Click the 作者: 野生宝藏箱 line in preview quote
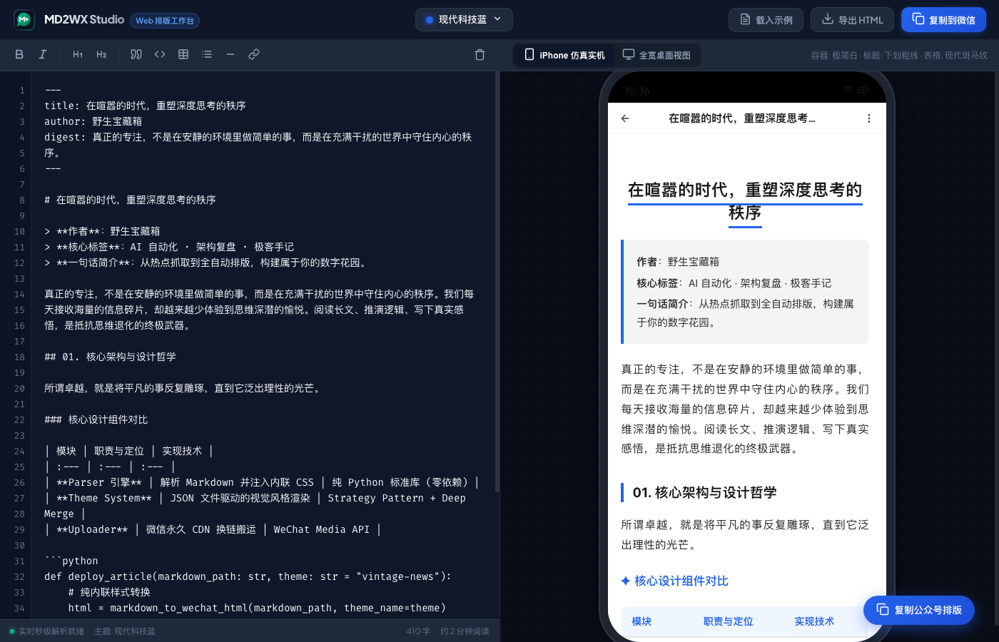999x642 pixels. click(678, 262)
